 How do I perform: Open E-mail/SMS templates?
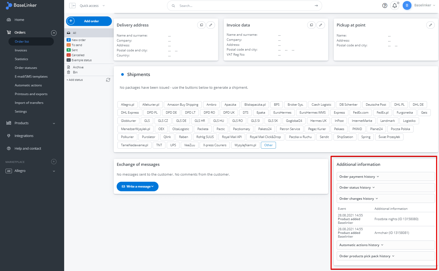(x=31, y=77)
